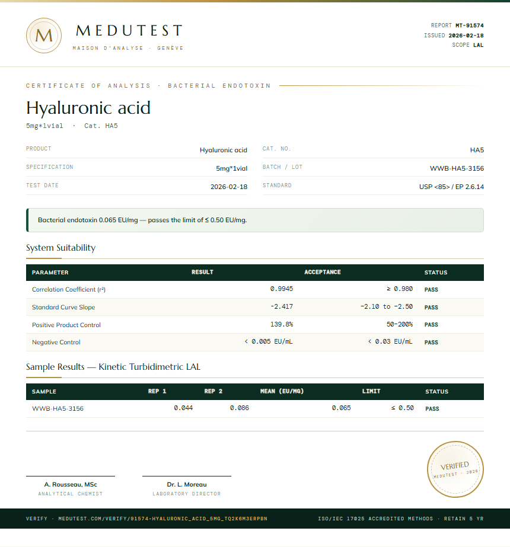
Task: Click PASS status for Standard Curve Slope
Action: point(431,308)
